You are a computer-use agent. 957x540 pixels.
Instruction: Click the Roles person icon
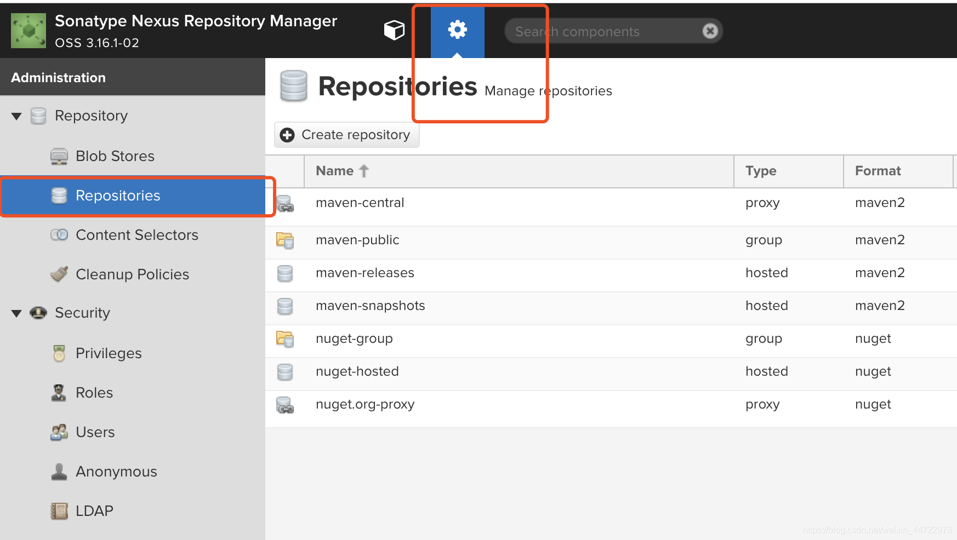(59, 393)
